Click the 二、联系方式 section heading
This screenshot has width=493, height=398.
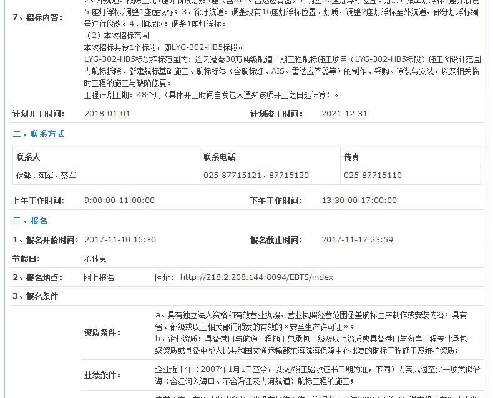(39, 134)
